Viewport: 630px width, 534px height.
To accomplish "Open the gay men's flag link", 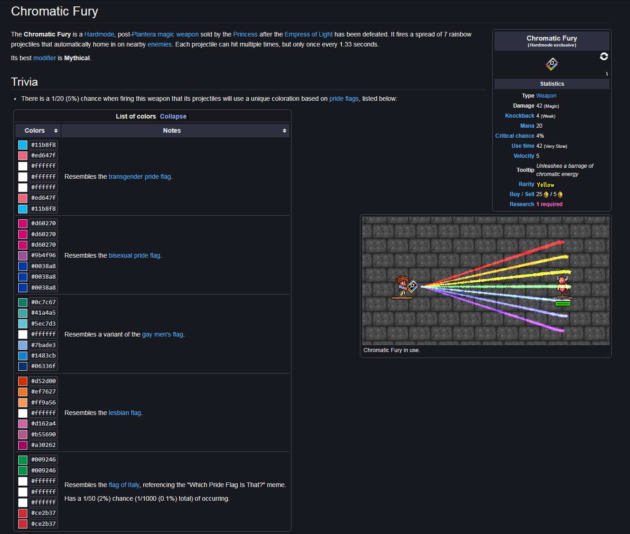I will [x=162, y=334].
